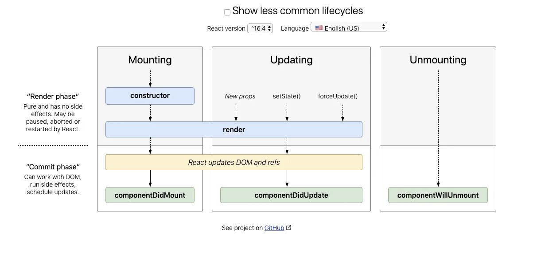Image resolution: width=545 pixels, height=254 pixels.
Task: Click the "Render phase" label
Action: coord(53,96)
